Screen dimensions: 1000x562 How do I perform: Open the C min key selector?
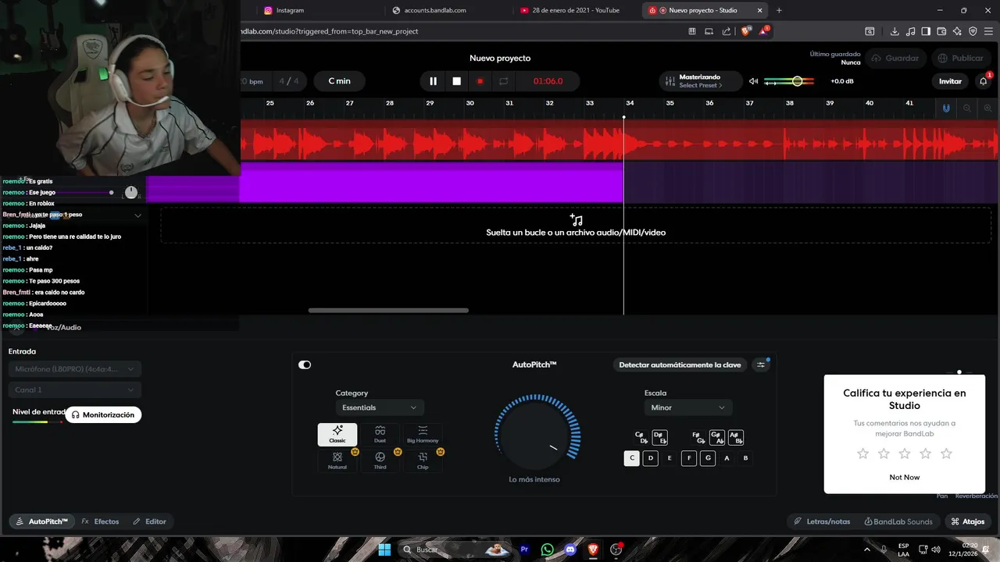pyautogui.click(x=339, y=81)
